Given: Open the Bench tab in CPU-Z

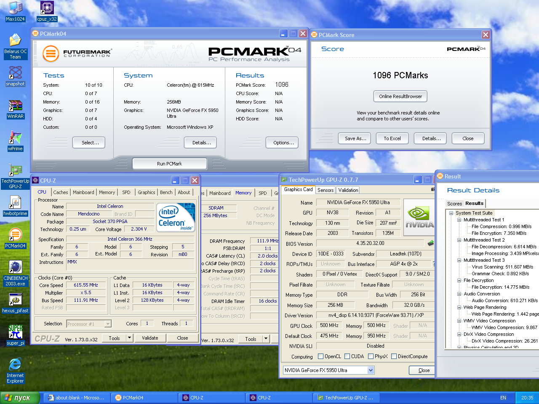Looking at the screenshot, I should click(x=166, y=192).
